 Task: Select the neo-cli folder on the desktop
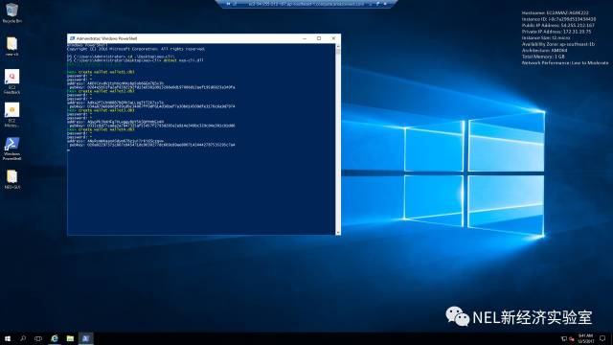(11, 46)
